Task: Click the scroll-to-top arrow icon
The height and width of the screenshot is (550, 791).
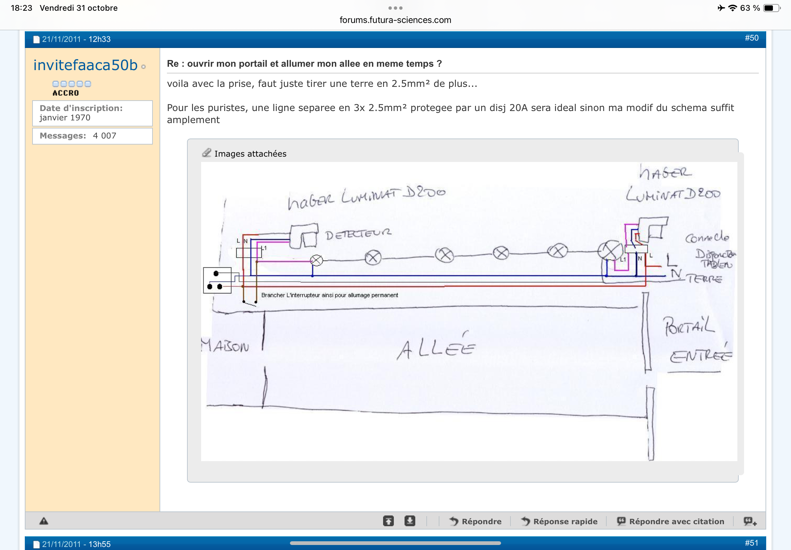Action: pos(388,521)
